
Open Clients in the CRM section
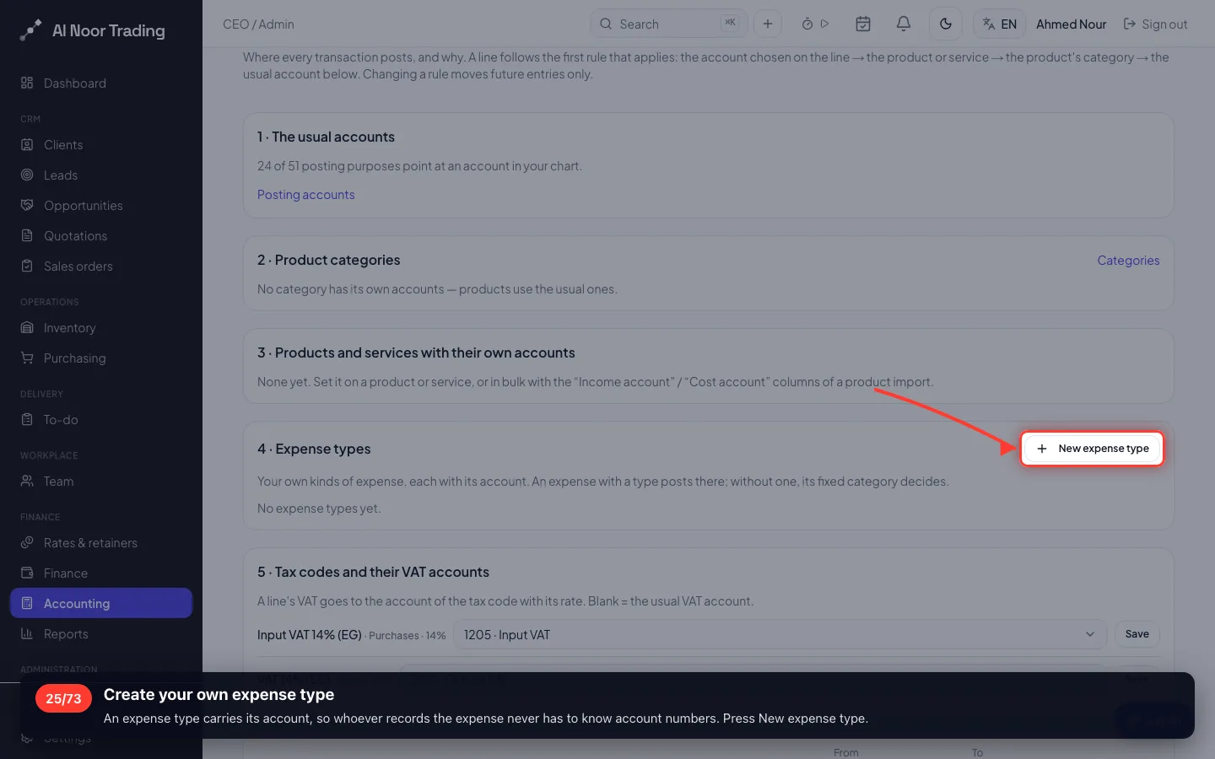[101, 144]
